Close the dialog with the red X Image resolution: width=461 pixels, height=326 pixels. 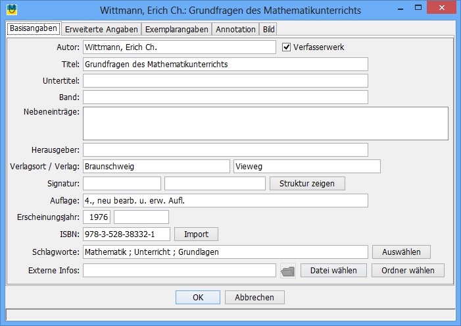pos(441,8)
